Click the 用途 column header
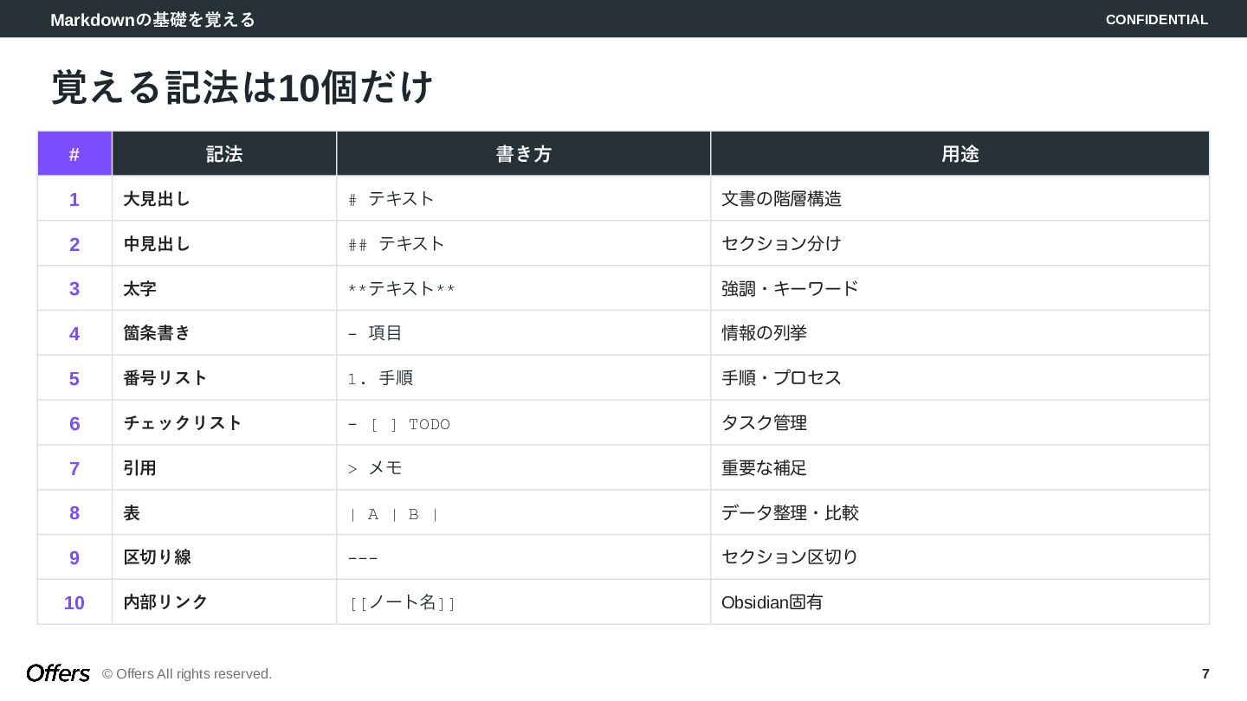Viewport: 1247px width, 701px height. pyautogui.click(x=960, y=154)
